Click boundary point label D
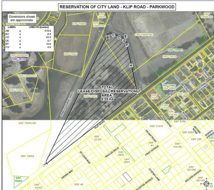 click(x=119, y=38)
